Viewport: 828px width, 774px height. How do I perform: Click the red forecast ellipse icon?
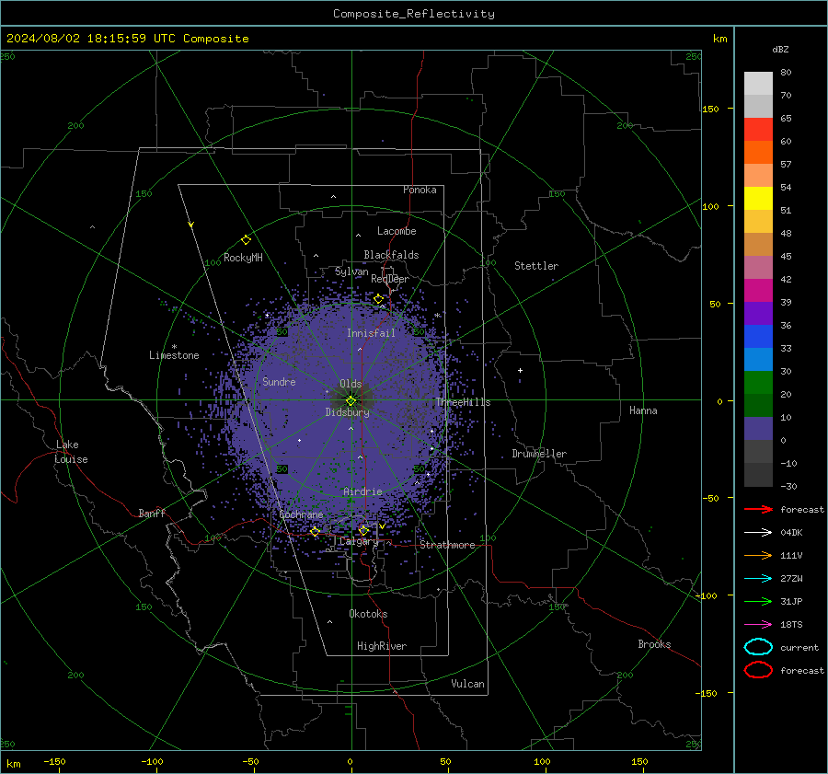click(x=758, y=670)
